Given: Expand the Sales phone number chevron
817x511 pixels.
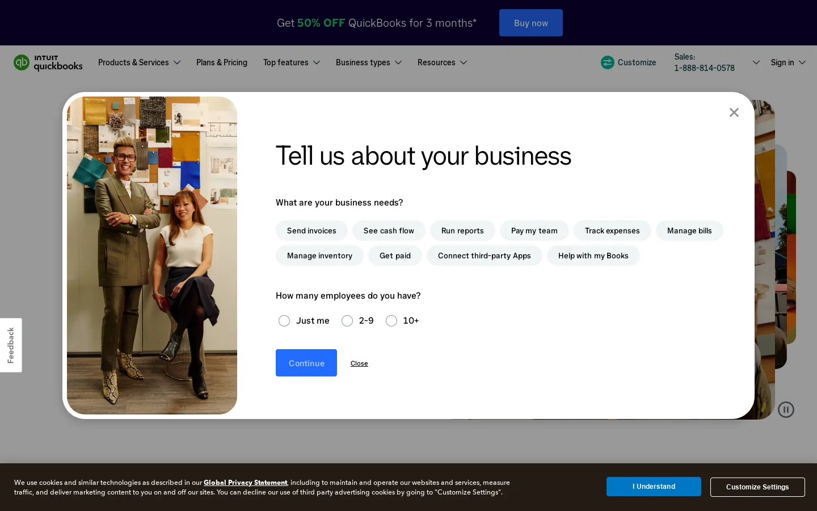Looking at the screenshot, I should pyautogui.click(x=756, y=62).
